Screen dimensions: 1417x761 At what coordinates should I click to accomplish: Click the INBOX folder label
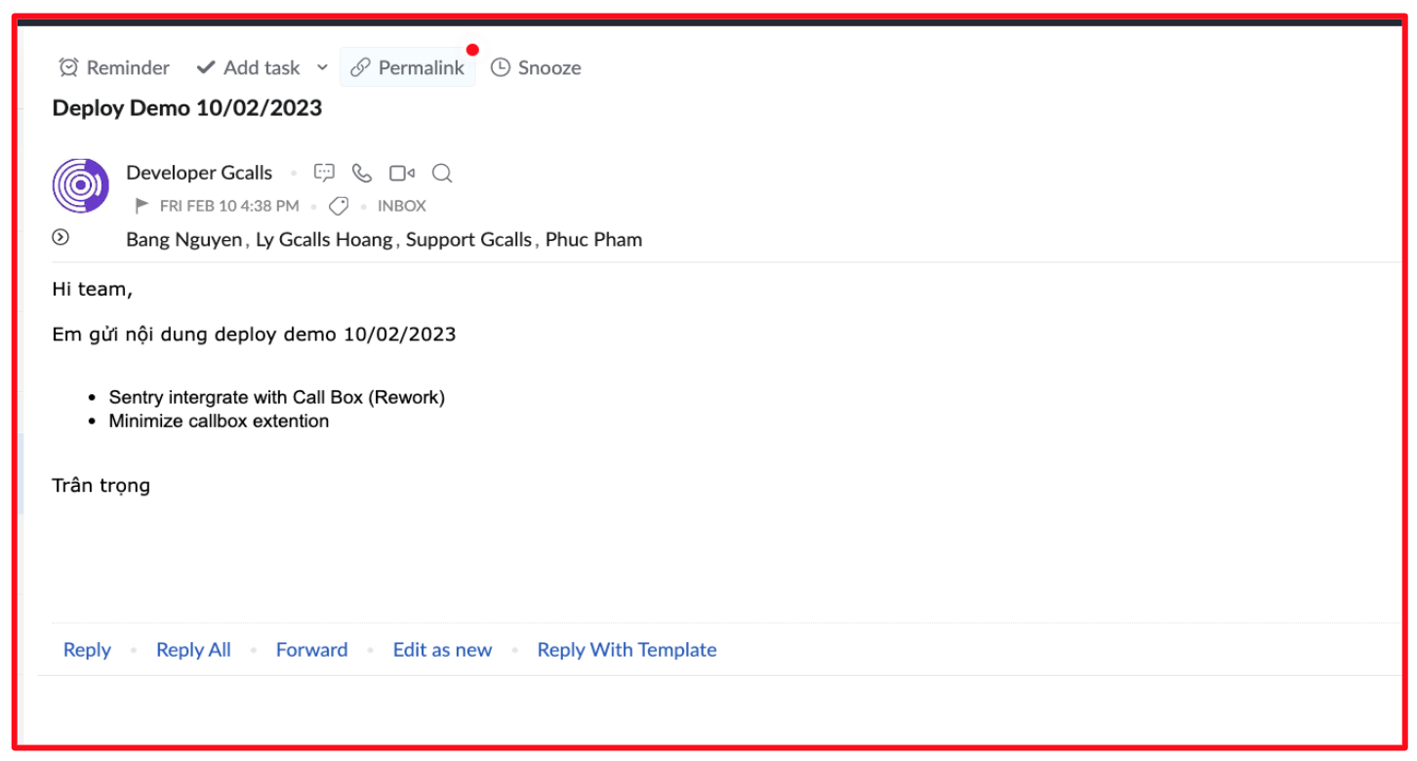401,206
